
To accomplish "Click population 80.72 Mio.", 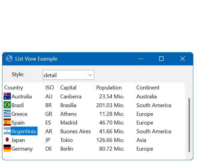I will [x=112, y=149].
